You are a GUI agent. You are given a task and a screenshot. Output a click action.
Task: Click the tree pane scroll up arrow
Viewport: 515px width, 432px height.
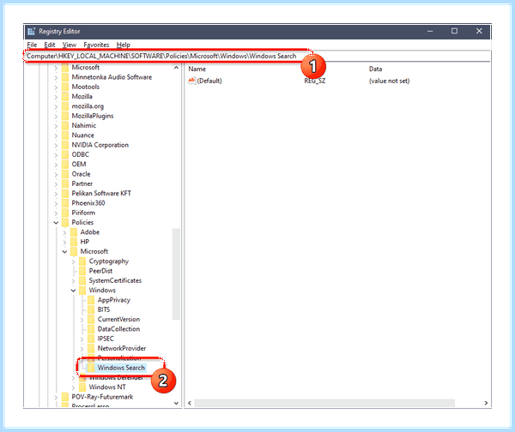click(176, 68)
